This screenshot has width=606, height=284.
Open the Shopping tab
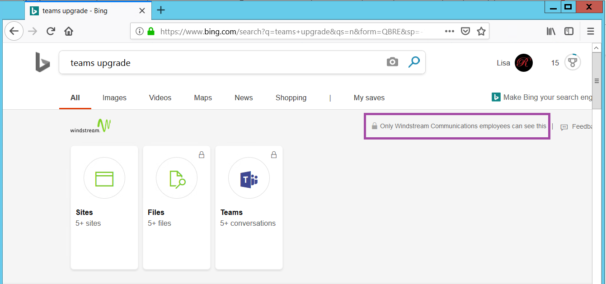[x=291, y=98]
